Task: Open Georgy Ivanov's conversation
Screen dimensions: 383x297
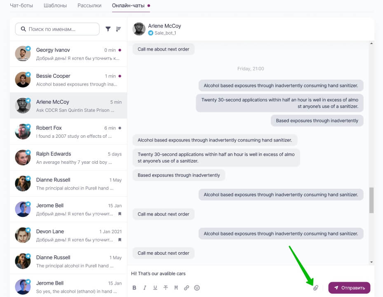Action: coord(68,53)
